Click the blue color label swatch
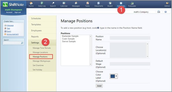Screen dimensions: 172x92 click(x=112, y=76)
